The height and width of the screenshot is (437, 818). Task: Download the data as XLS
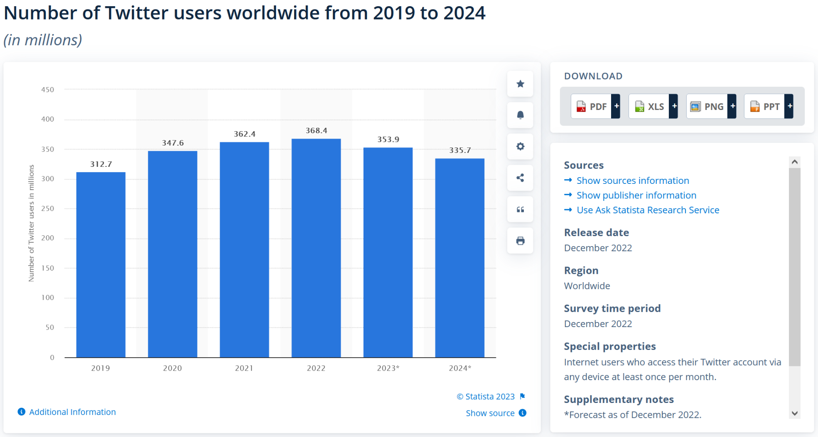[x=649, y=107]
